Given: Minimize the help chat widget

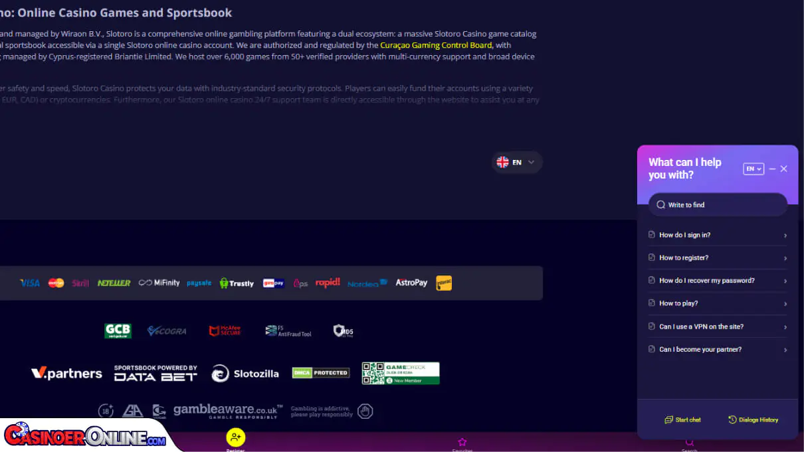Looking at the screenshot, I should coord(772,169).
